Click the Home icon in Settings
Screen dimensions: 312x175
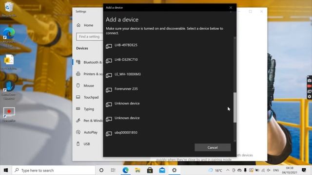78,25
